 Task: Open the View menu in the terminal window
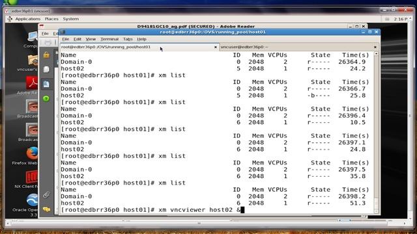click(x=91, y=39)
